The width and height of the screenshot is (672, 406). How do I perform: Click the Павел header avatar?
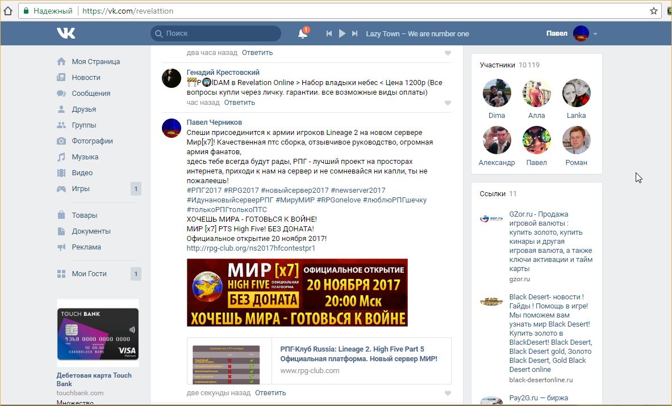point(581,33)
